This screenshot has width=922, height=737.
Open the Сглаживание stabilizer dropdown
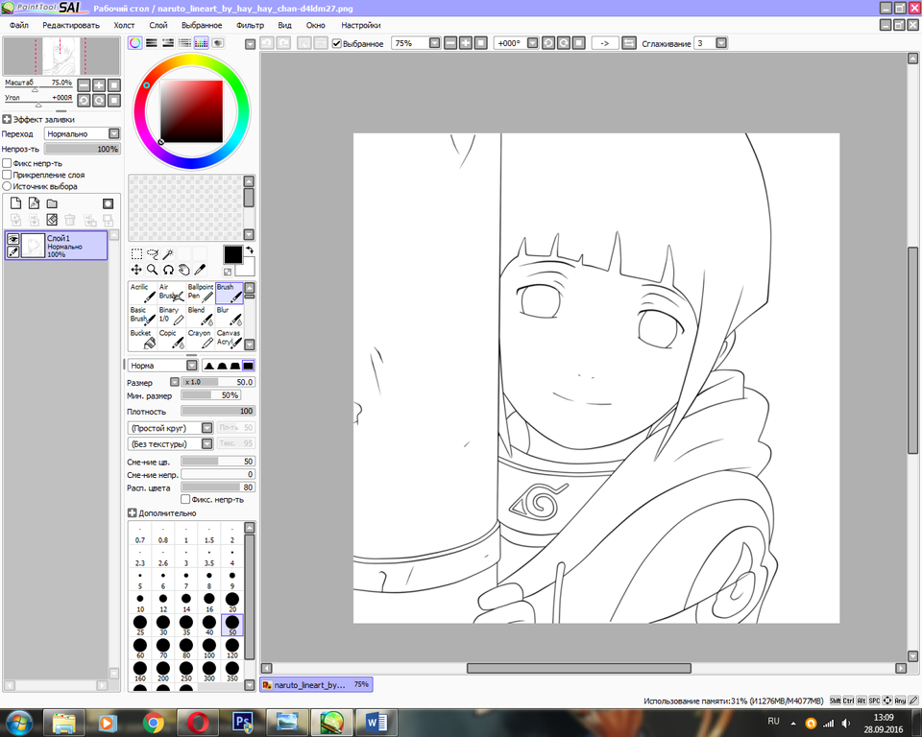(721, 43)
